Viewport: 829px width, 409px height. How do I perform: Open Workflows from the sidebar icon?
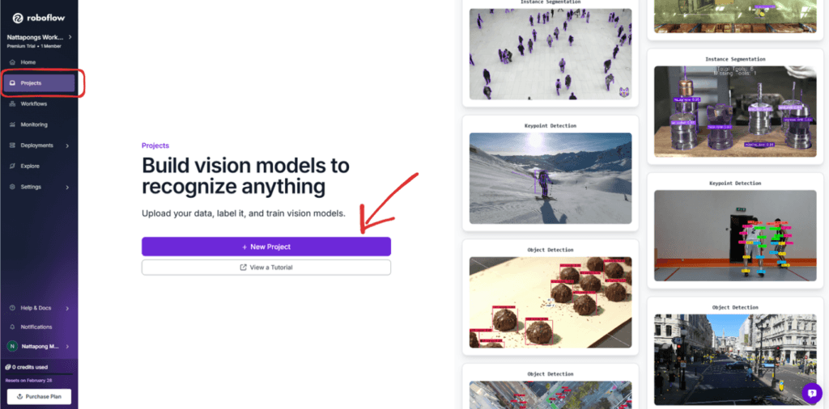coord(12,104)
